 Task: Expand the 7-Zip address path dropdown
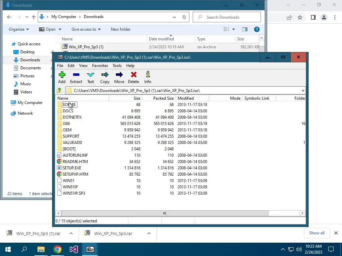pyautogui.click(x=303, y=91)
